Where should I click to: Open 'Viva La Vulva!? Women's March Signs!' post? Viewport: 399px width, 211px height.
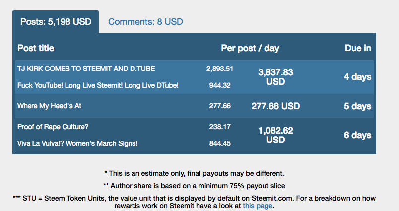[77, 143]
